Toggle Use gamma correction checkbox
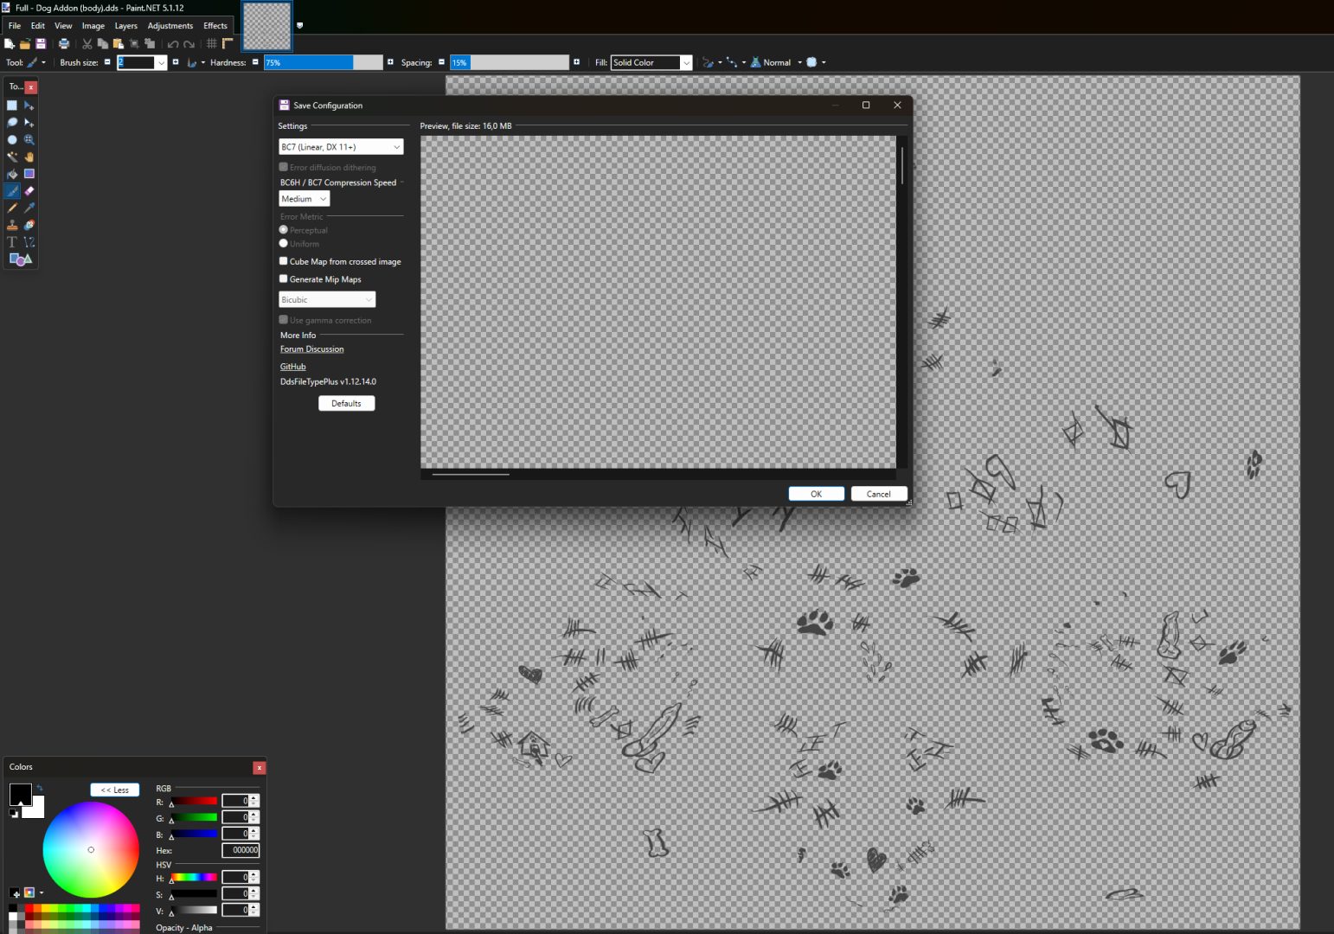This screenshot has width=1334, height=934. [283, 320]
